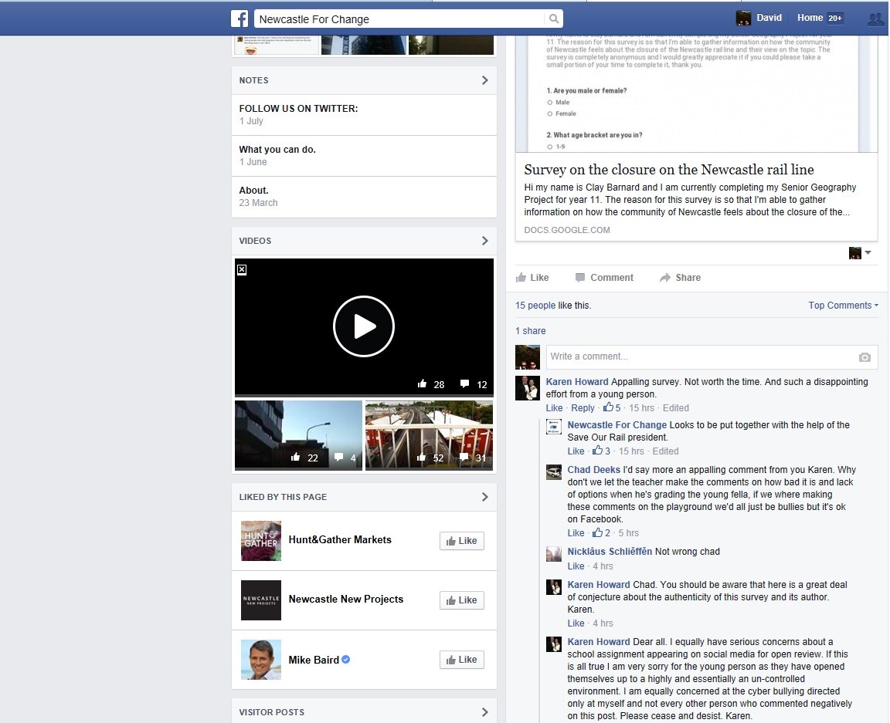Open the friend requests icon
Screen dimensions: 890x723
(875, 18)
